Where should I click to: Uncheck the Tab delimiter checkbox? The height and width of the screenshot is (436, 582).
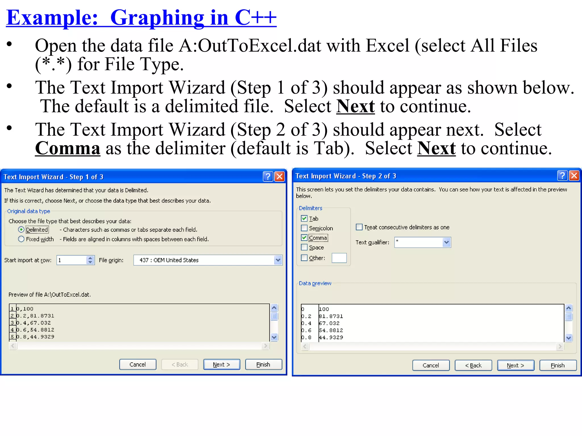pos(304,218)
